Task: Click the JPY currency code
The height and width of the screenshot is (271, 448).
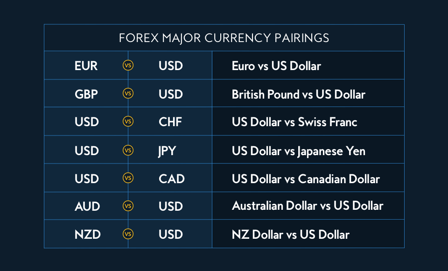Action: [168, 151]
